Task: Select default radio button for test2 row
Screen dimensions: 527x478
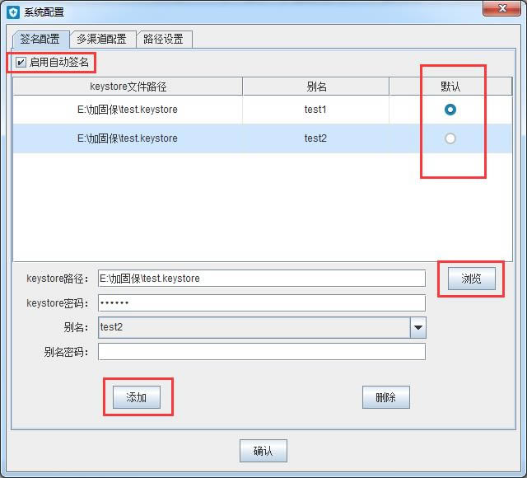Action: click(x=450, y=138)
